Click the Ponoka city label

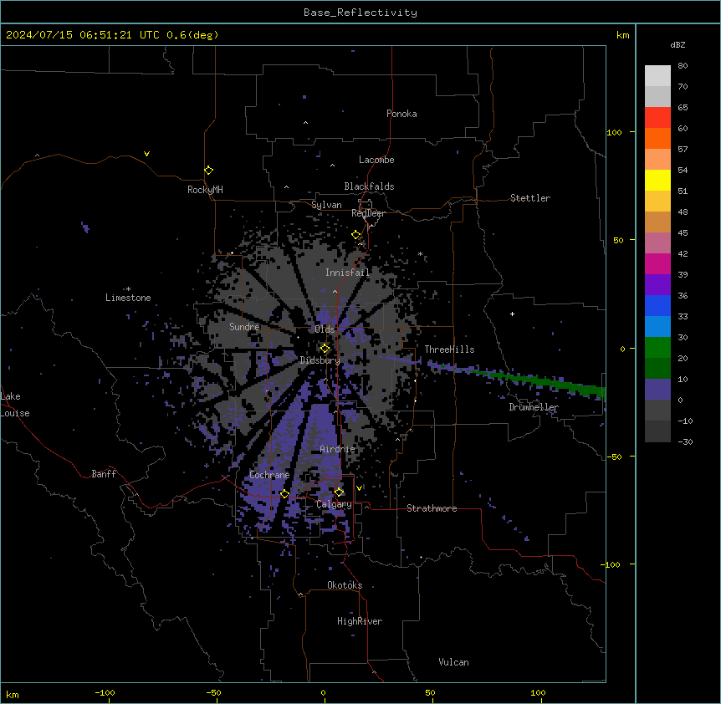[x=401, y=114]
